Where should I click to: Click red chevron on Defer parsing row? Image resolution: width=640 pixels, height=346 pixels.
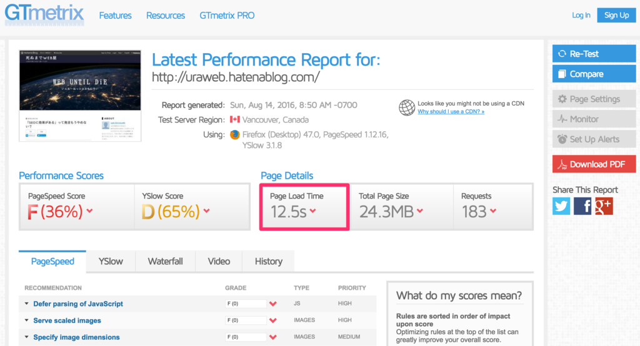(x=273, y=304)
